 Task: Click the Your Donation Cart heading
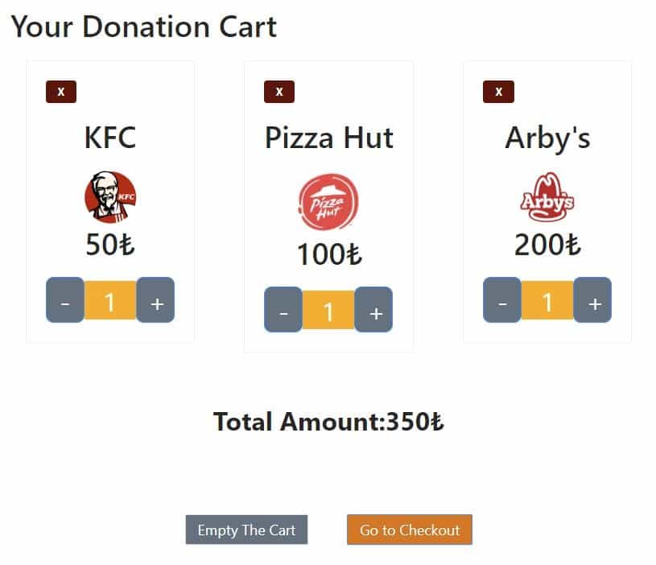click(x=143, y=27)
